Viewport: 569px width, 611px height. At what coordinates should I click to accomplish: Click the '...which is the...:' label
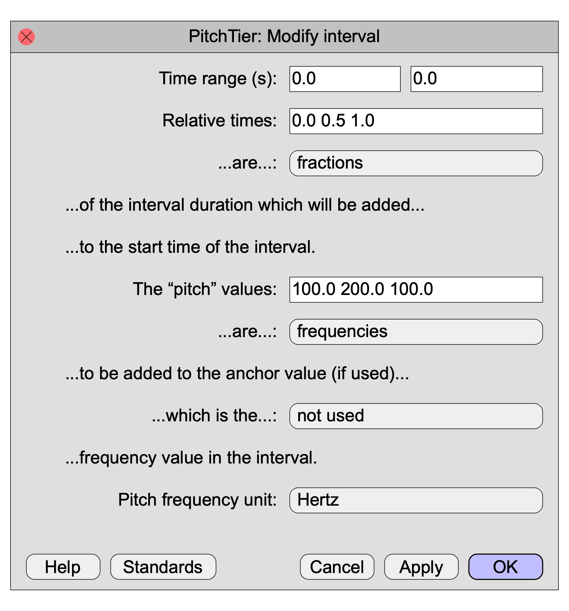point(214,416)
